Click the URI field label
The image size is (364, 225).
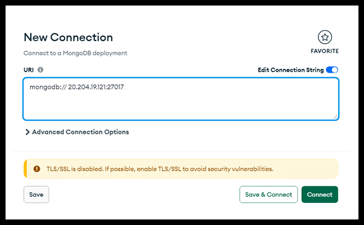pos(28,70)
